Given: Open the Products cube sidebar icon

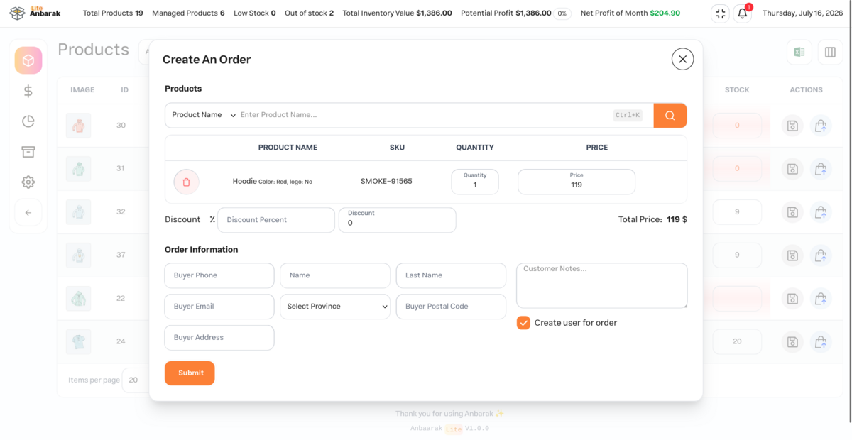Looking at the screenshot, I should [x=28, y=60].
